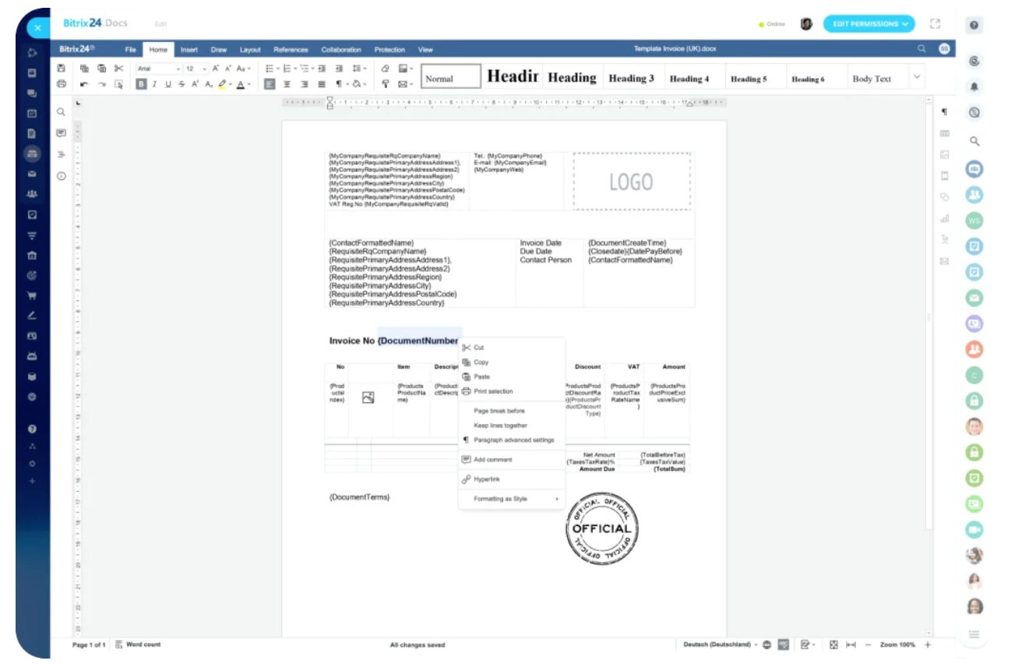Viewport: 1022px width, 664px height.
Task: Open the EDIT PERMISSIONS dropdown button
Action: tap(869, 24)
